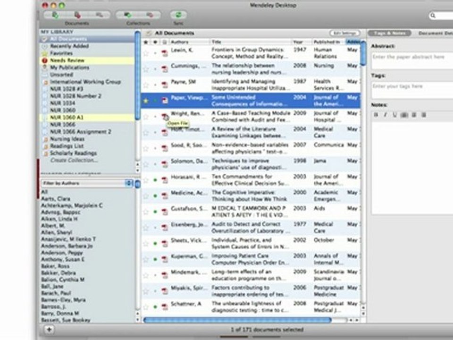The height and width of the screenshot is (340, 453).
Task: Select All in the authors filter list
Action: coord(44,192)
